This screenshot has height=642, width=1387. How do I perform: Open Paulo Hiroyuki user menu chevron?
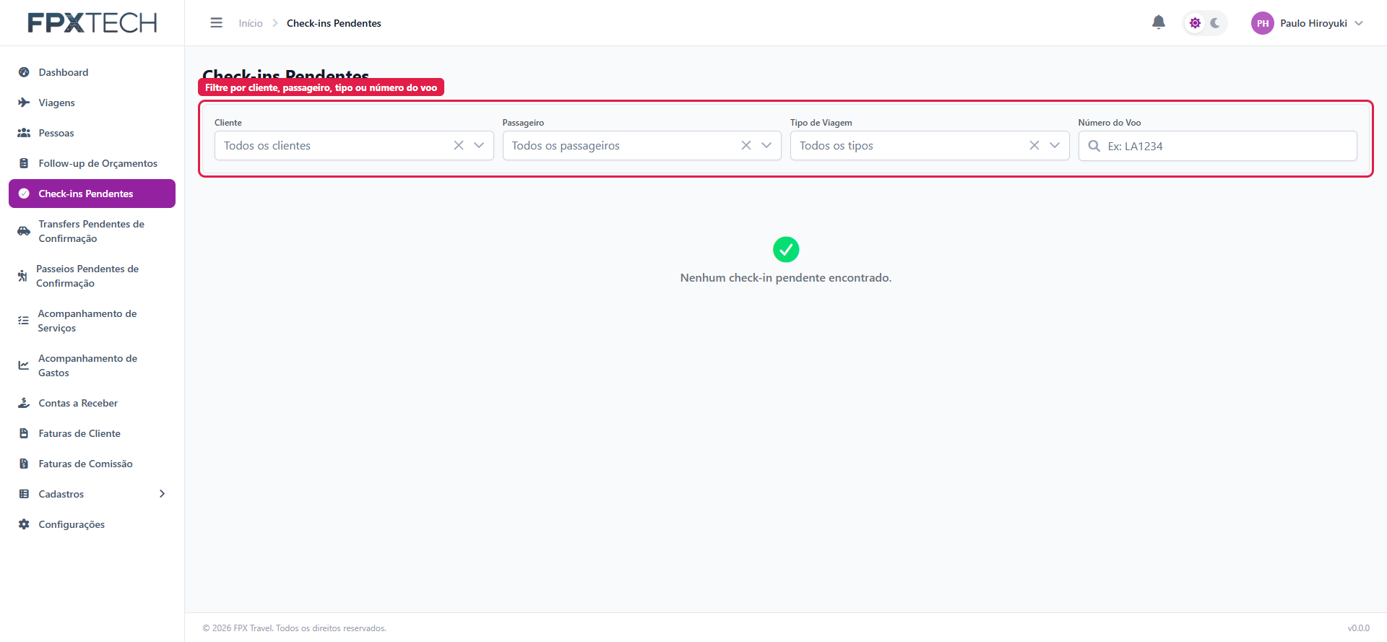pos(1359,23)
